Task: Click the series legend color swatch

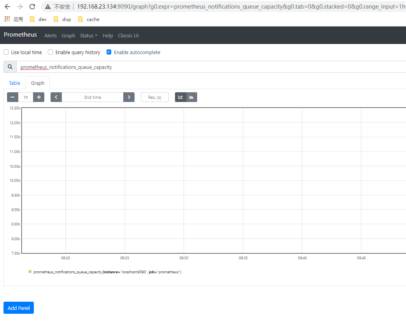Action: [x=30, y=272]
